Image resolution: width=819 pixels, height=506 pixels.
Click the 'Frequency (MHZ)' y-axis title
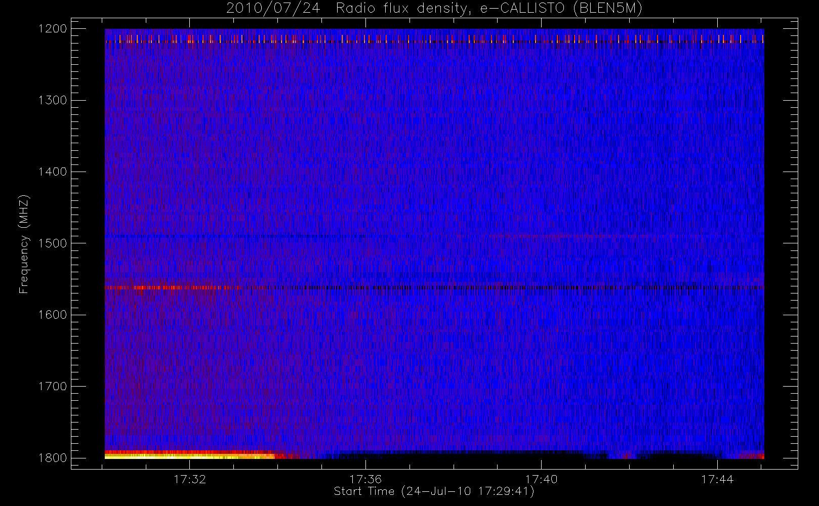coord(24,244)
